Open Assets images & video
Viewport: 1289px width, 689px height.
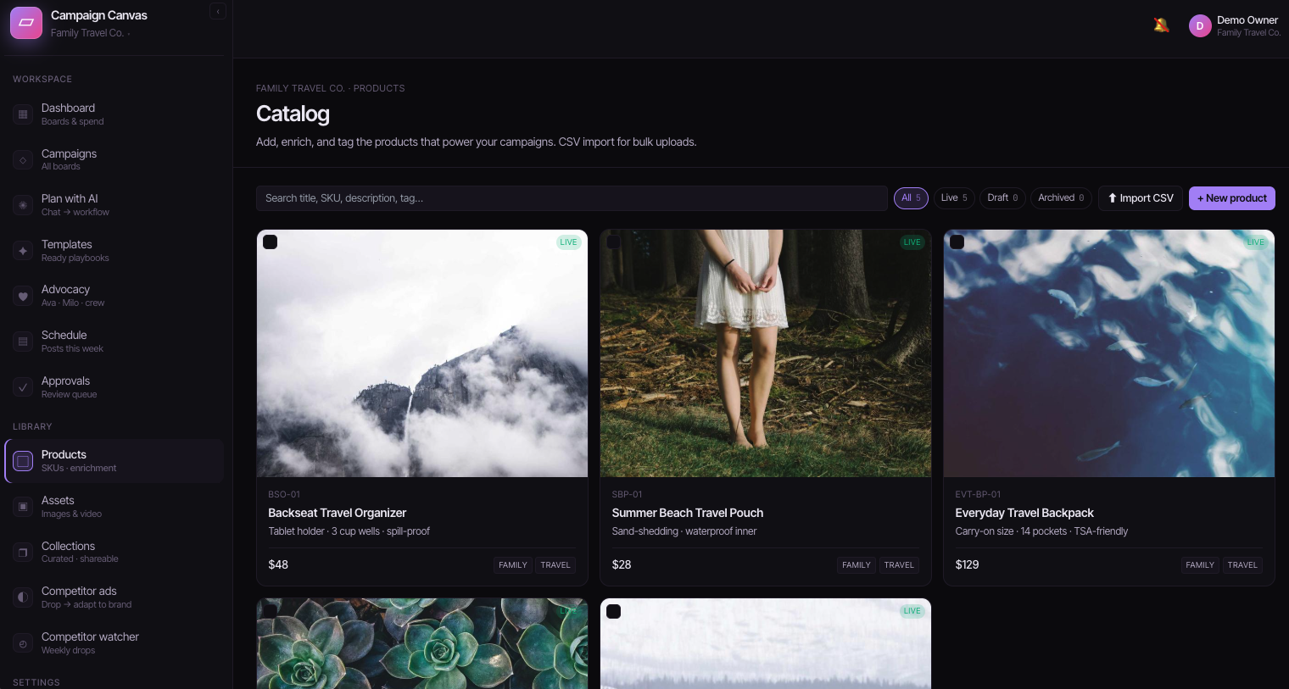tap(114, 507)
